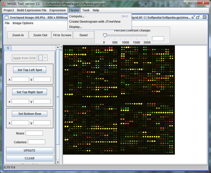Screen dimensions: 211x173
Task: Click the percent contrast slider handle
Action: pos(105,35)
